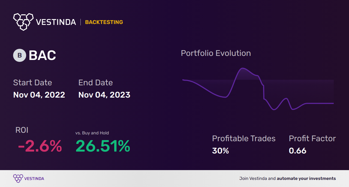This screenshot has width=349, height=187.
Task: Click the Portfolio Evolution heading
Action: [x=216, y=53]
